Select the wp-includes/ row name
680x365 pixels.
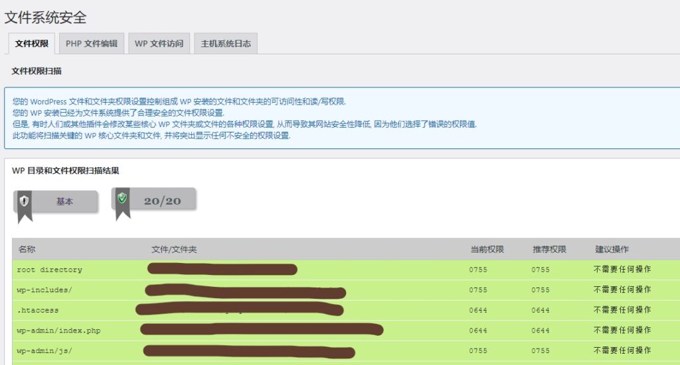point(44,289)
